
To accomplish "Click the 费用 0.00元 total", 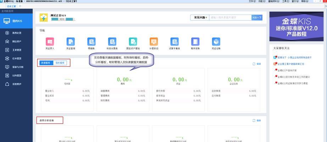I will [124, 80].
